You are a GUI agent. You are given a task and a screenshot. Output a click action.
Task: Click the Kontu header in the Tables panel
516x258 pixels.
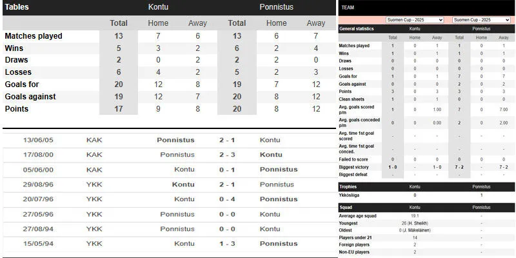pyautogui.click(x=159, y=7)
